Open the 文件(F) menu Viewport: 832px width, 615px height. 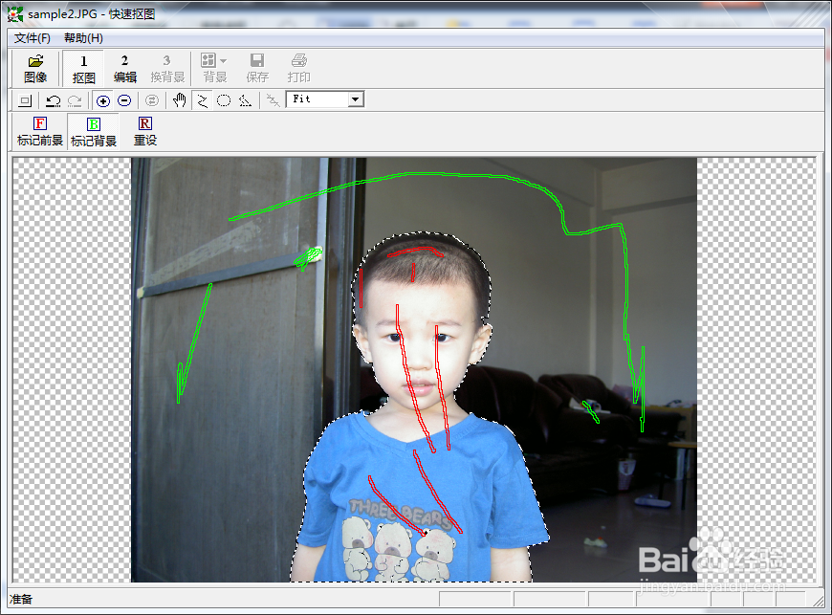pyautogui.click(x=33, y=38)
